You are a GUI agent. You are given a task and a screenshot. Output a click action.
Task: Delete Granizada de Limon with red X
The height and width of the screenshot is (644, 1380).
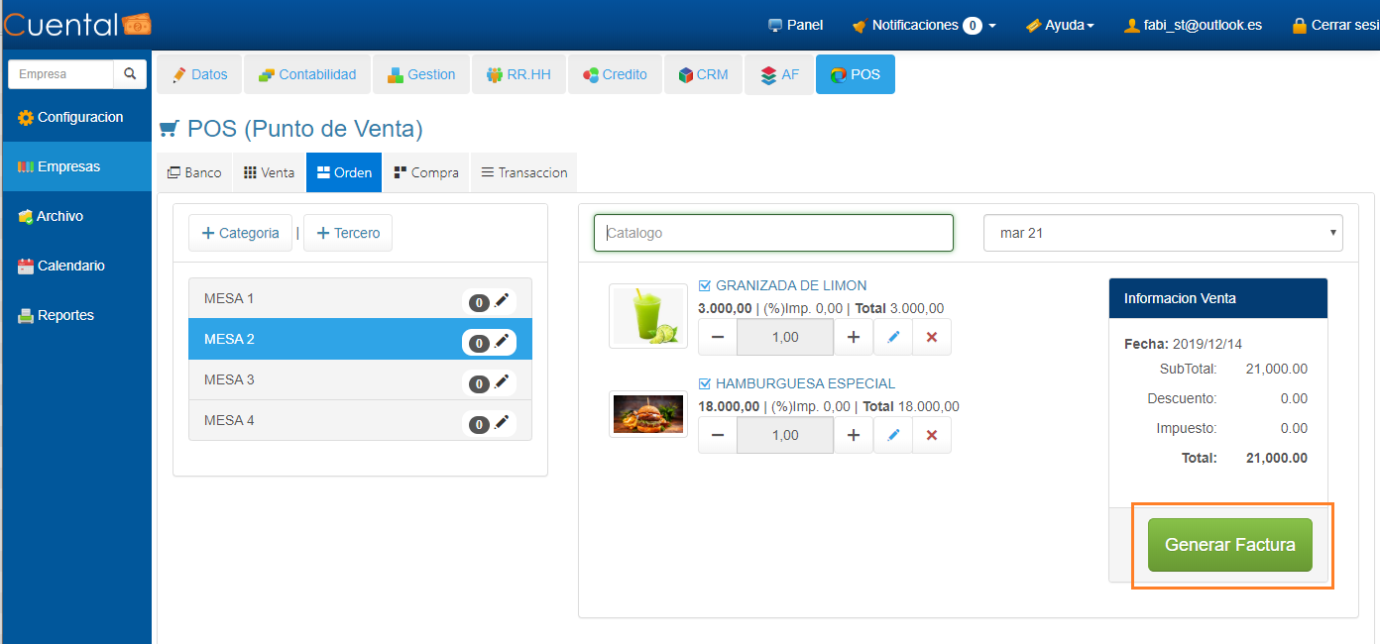(932, 337)
